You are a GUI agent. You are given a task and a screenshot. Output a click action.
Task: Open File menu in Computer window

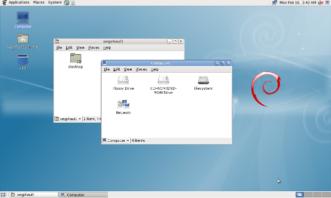(107, 69)
